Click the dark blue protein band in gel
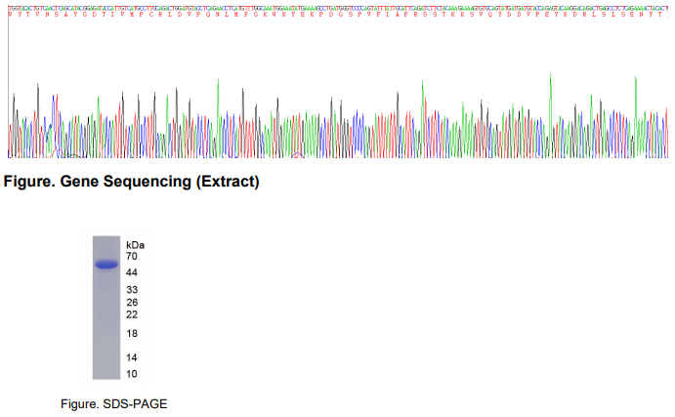Screen dimensions: 675x417 pyautogui.click(x=106, y=265)
